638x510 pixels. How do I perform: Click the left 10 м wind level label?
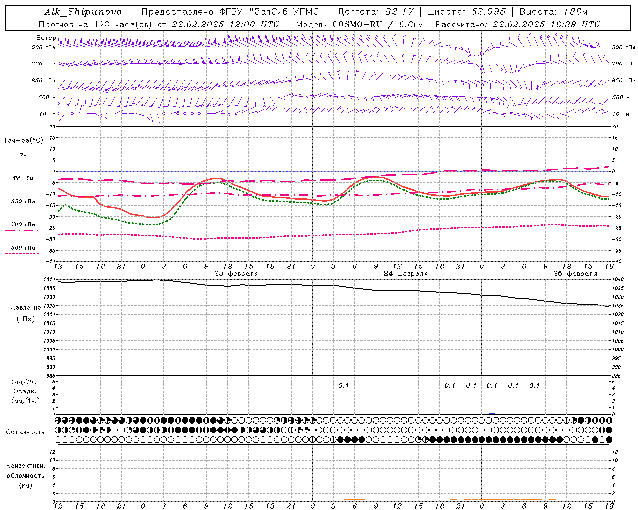48,114
